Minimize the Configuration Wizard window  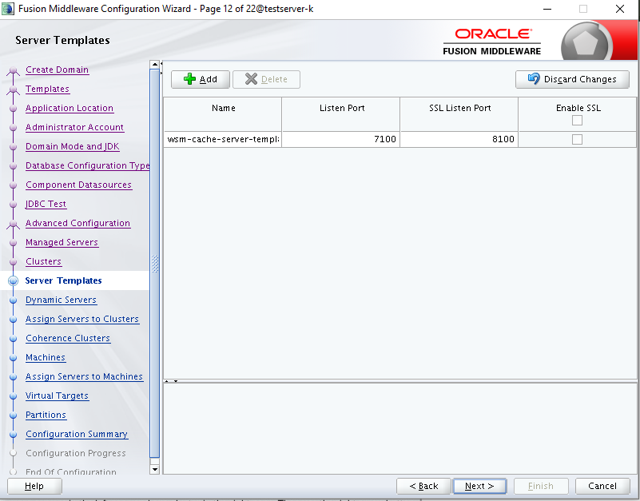547,9
